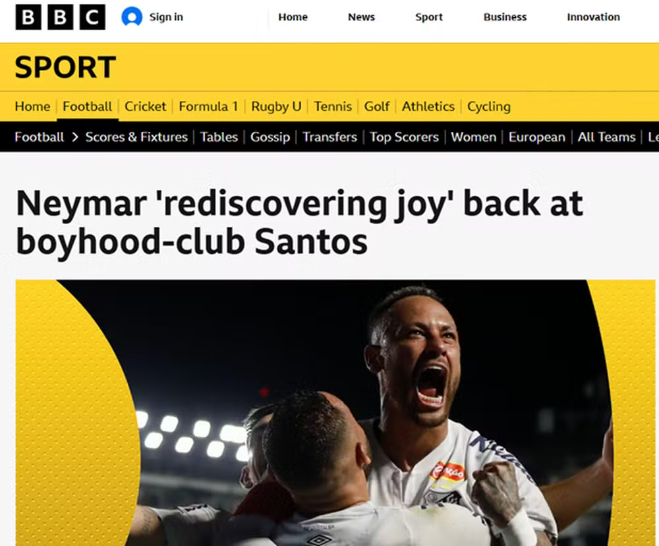Switch to the Cricket tab
This screenshot has height=546, width=659.
click(x=146, y=106)
